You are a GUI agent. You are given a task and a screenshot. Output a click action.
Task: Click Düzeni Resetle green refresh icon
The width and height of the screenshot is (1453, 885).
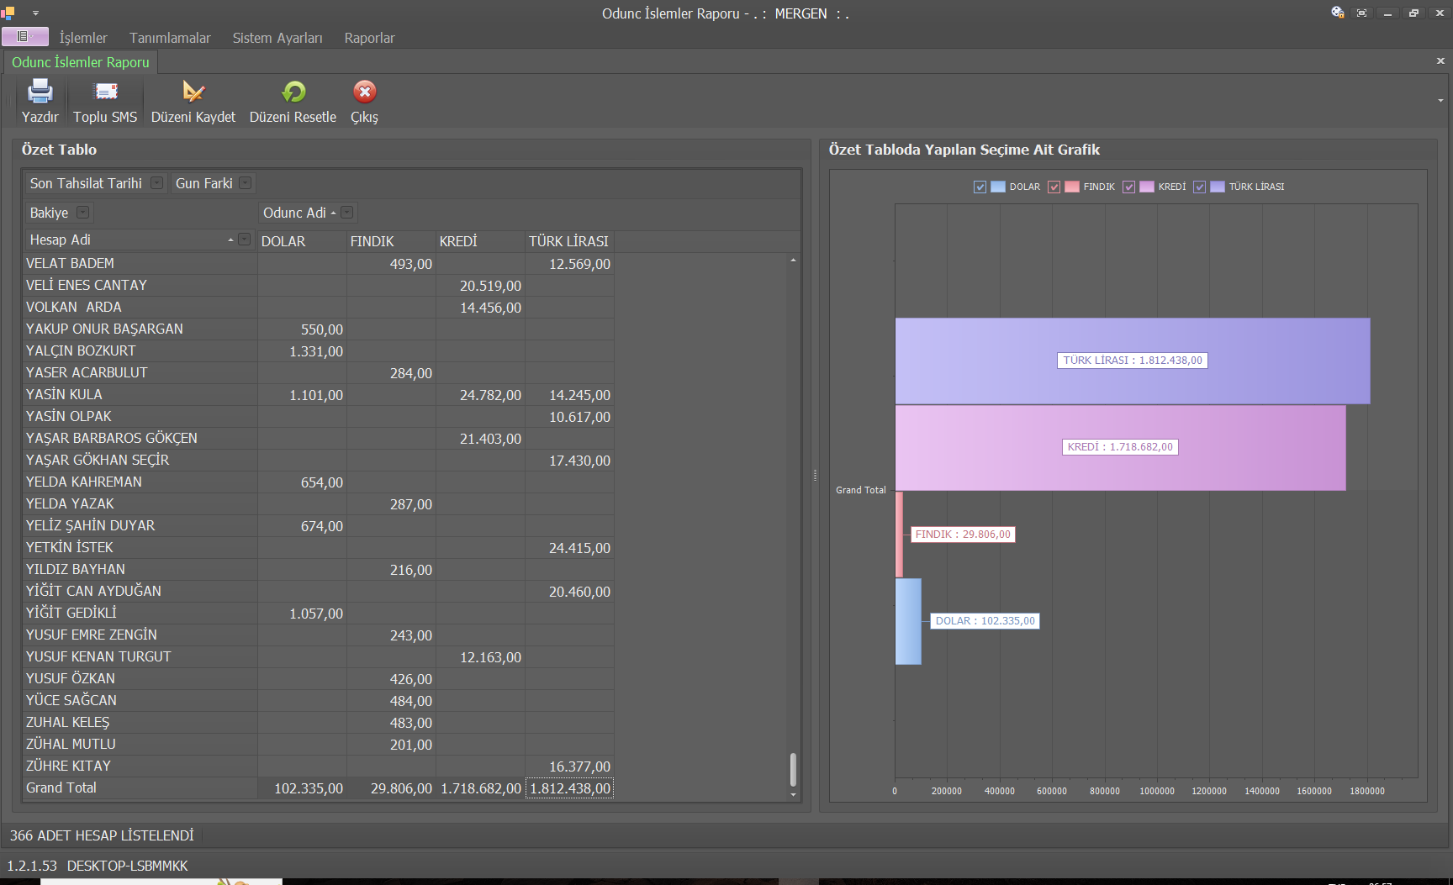tap(293, 92)
